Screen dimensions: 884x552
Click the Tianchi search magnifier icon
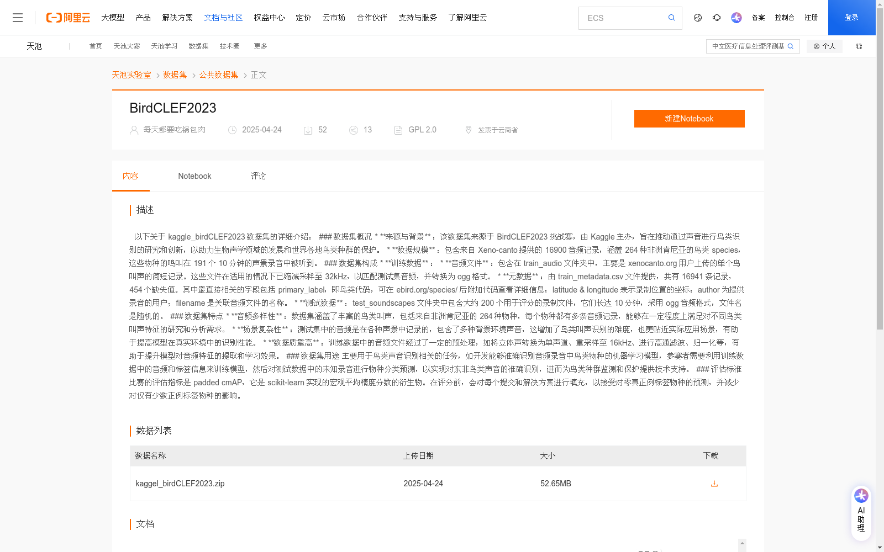coord(791,46)
